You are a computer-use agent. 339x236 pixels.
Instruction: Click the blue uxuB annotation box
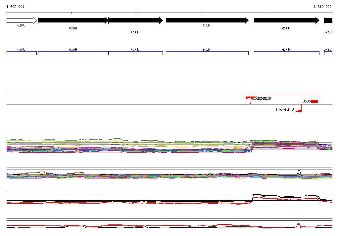(135, 53)
